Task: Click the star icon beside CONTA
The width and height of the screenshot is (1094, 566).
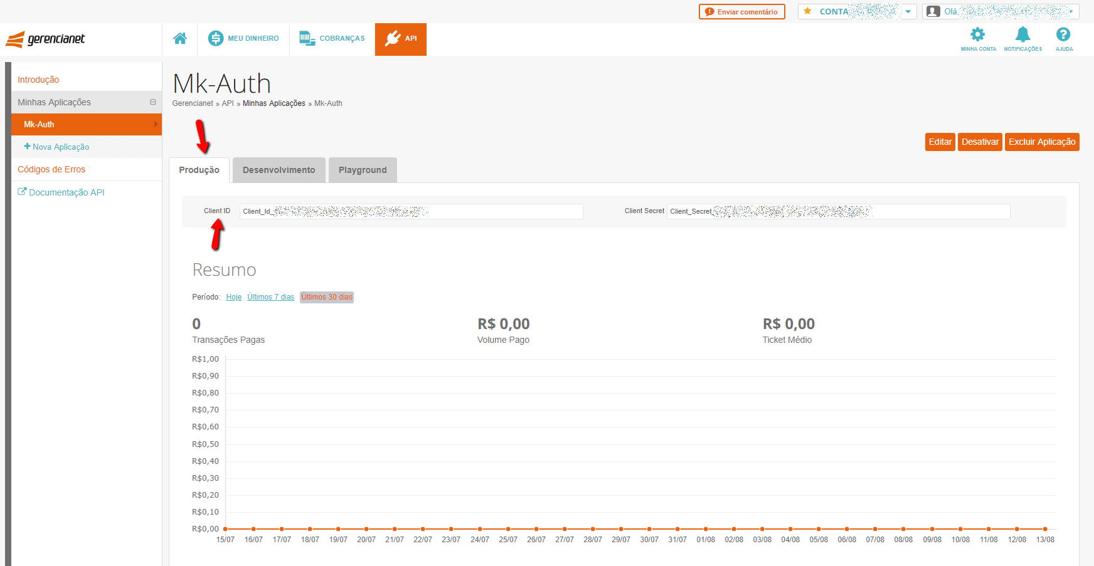Action: click(807, 11)
